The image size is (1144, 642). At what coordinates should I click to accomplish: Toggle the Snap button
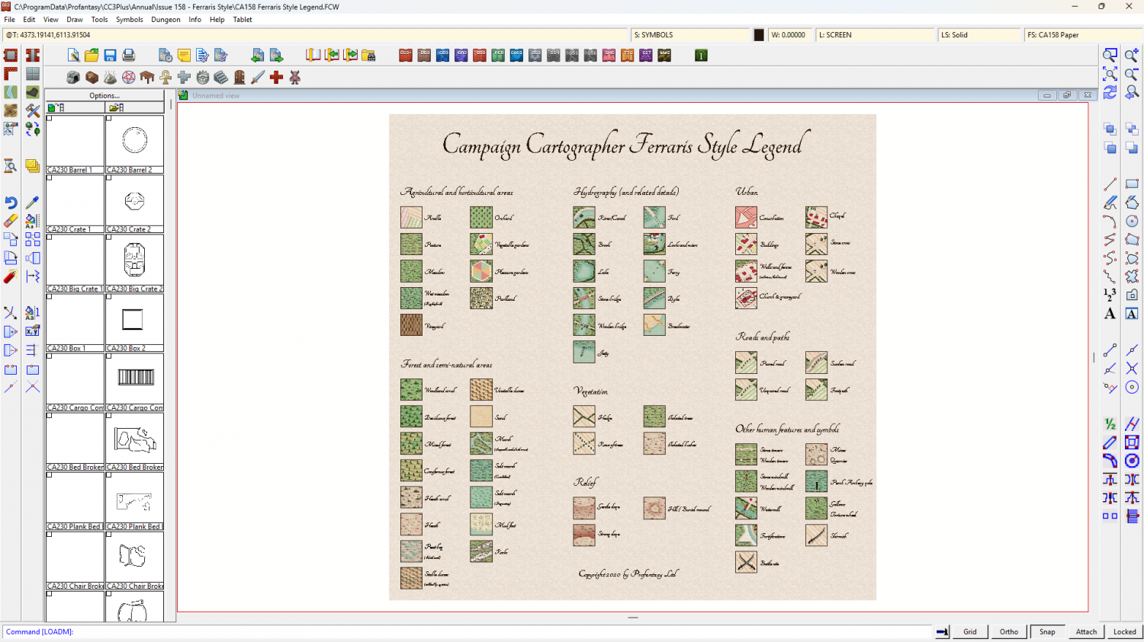coord(1047,631)
